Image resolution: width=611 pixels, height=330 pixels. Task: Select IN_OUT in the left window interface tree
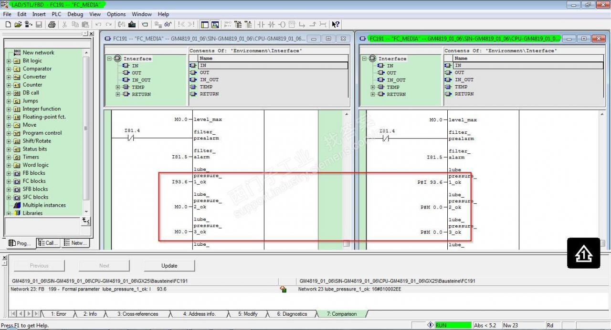141,80
